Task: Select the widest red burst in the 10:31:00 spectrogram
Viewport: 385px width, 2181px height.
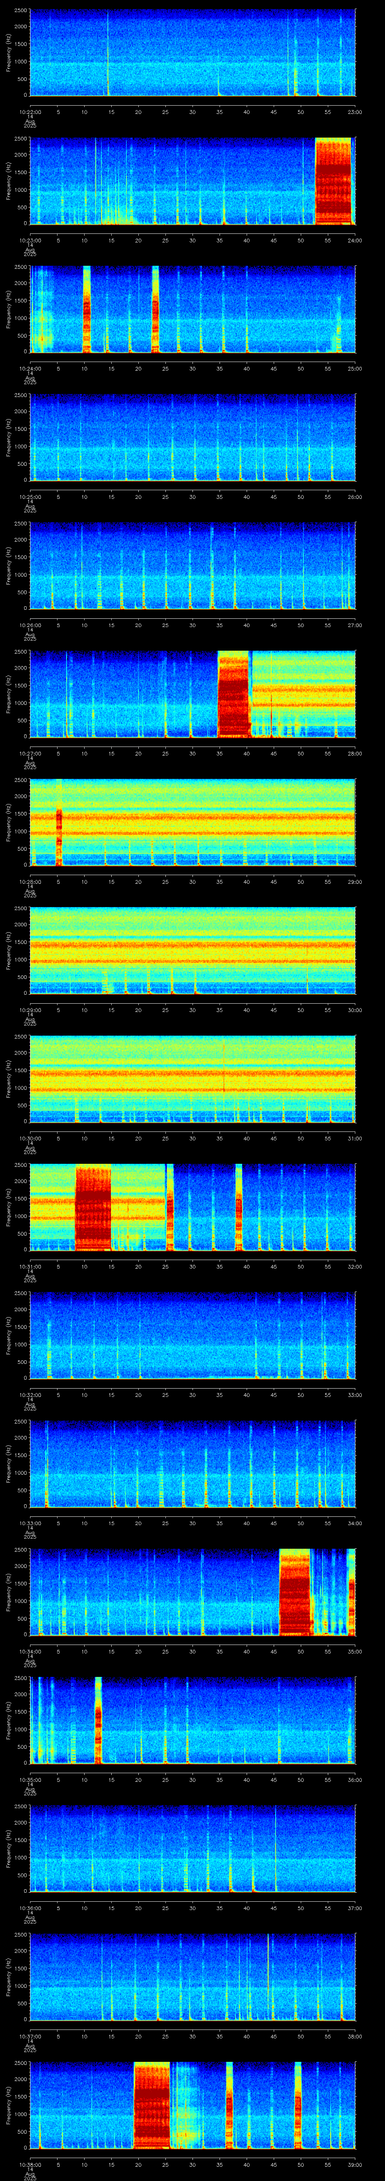Action: pyautogui.click(x=93, y=1208)
